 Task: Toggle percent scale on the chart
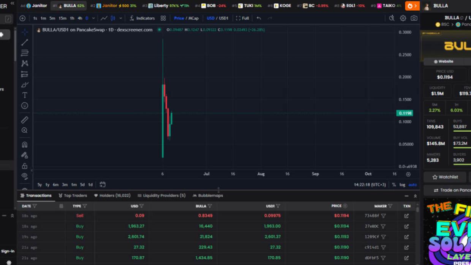(394, 185)
